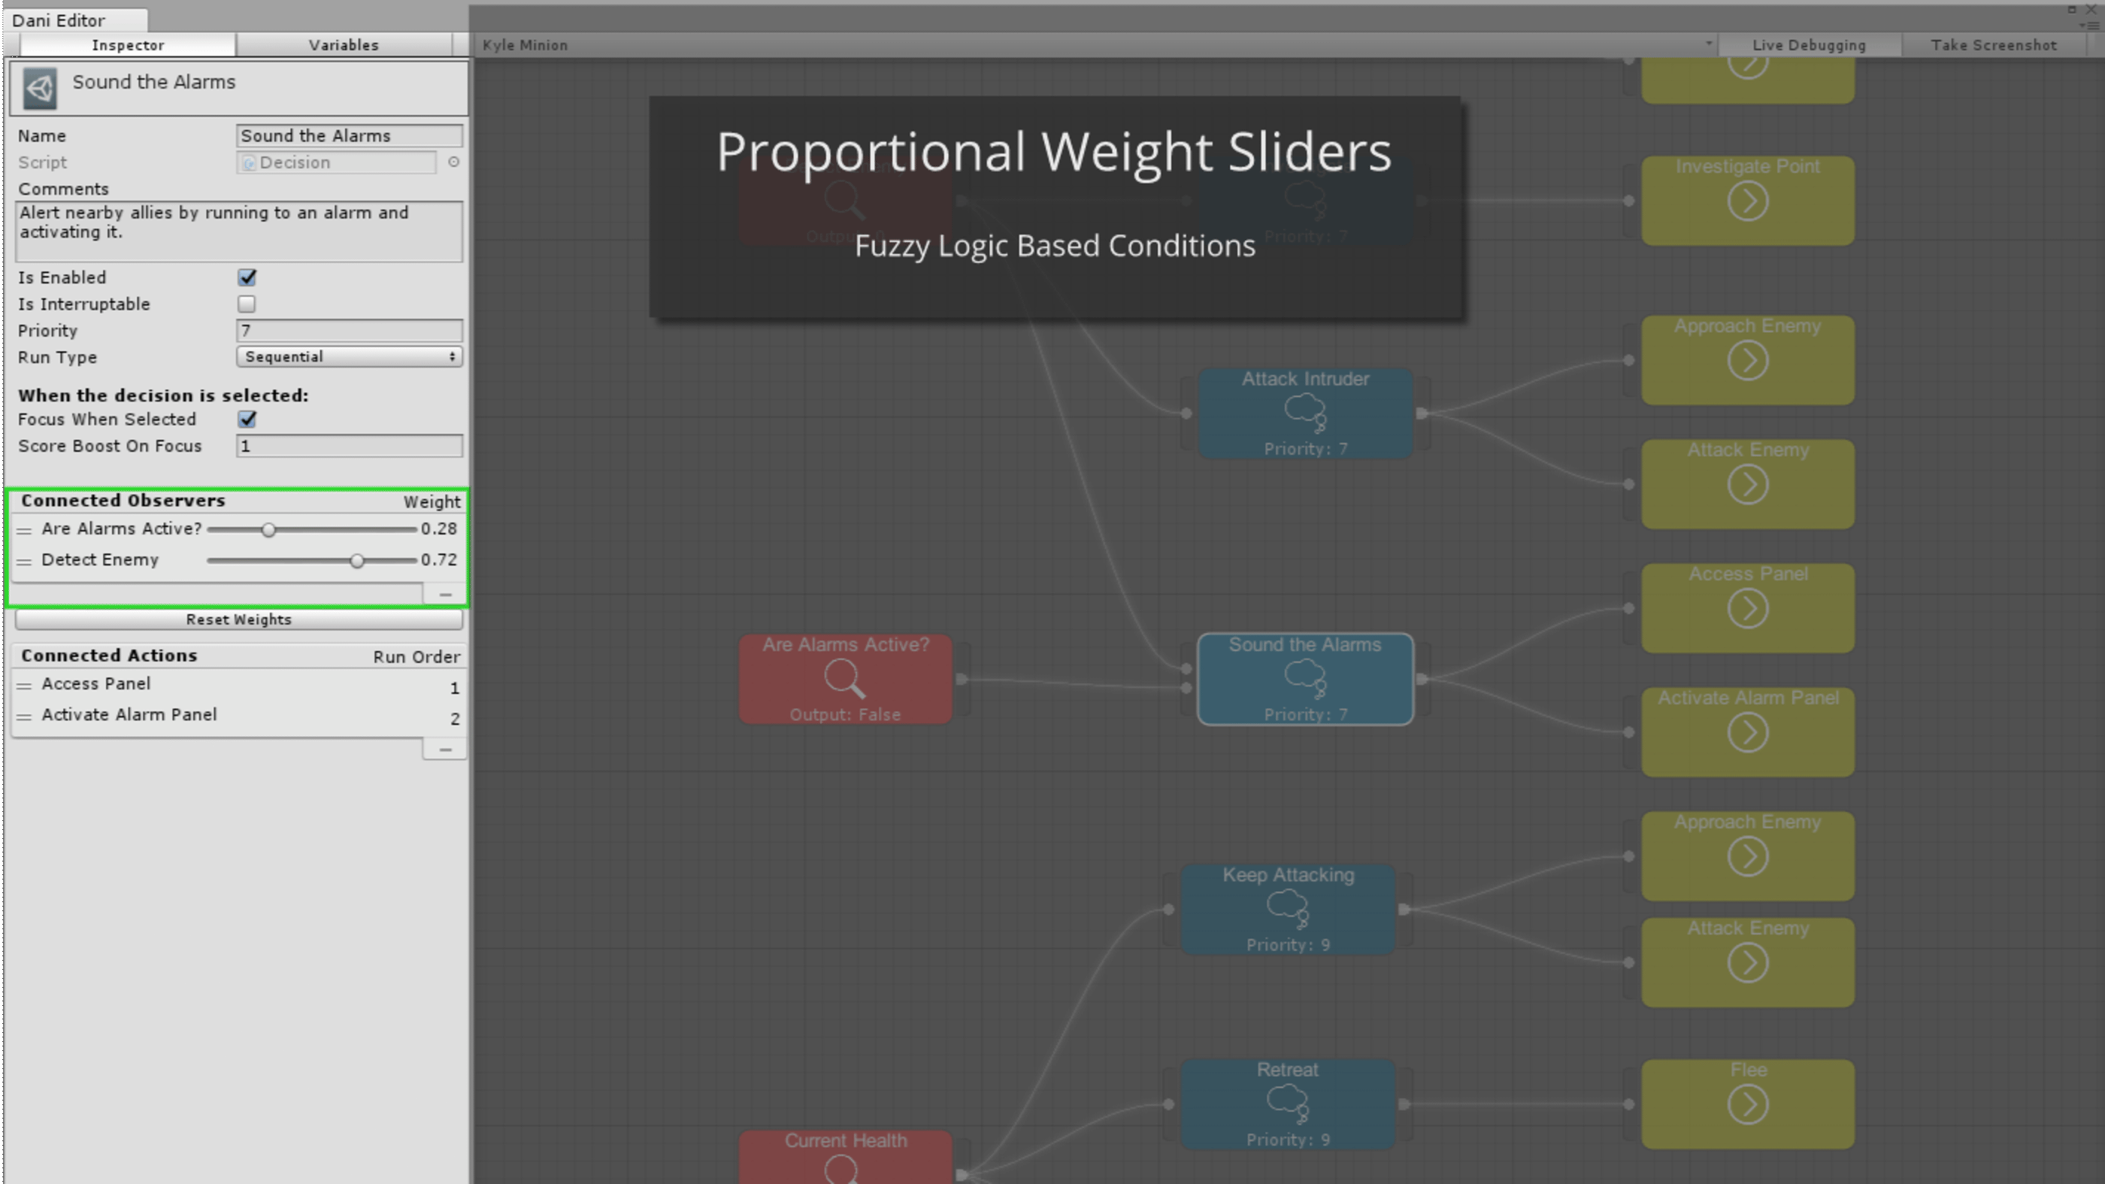Click the magnifier icon in the Are Alarms Active? node
This screenshot has width=2105, height=1184.
pos(844,679)
